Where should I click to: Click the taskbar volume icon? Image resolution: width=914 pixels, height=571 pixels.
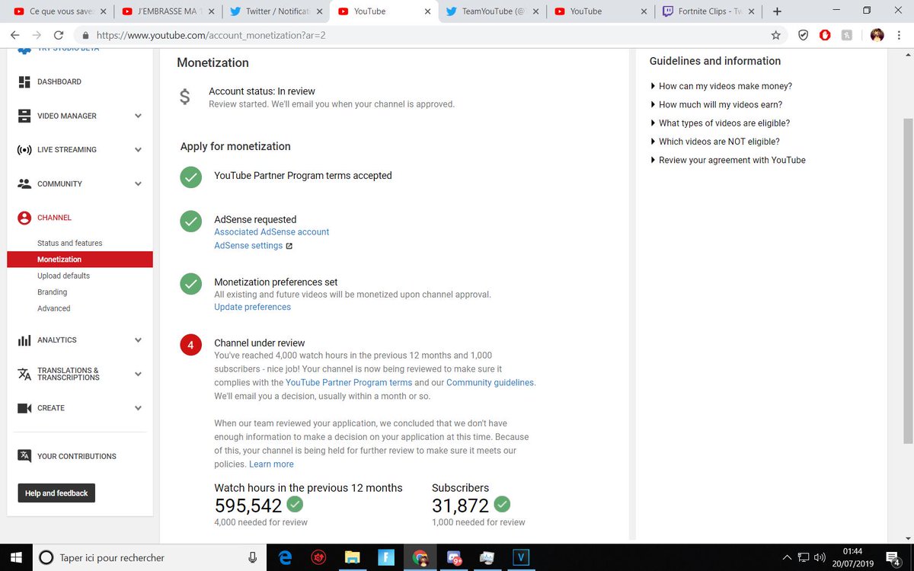pyautogui.click(x=819, y=557)
